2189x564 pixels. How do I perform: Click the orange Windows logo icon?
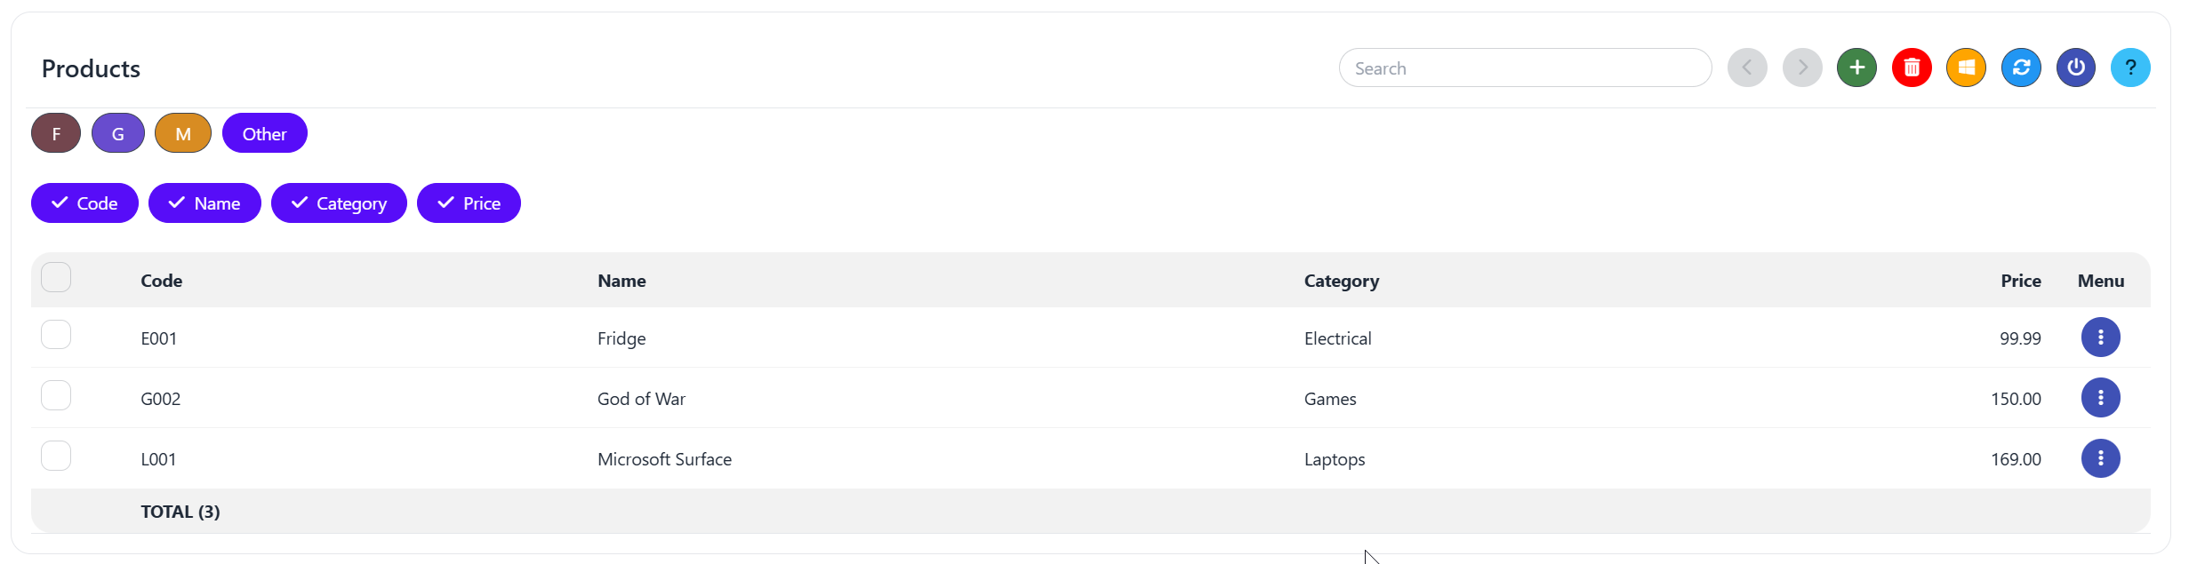click(x=1966, y=68)
